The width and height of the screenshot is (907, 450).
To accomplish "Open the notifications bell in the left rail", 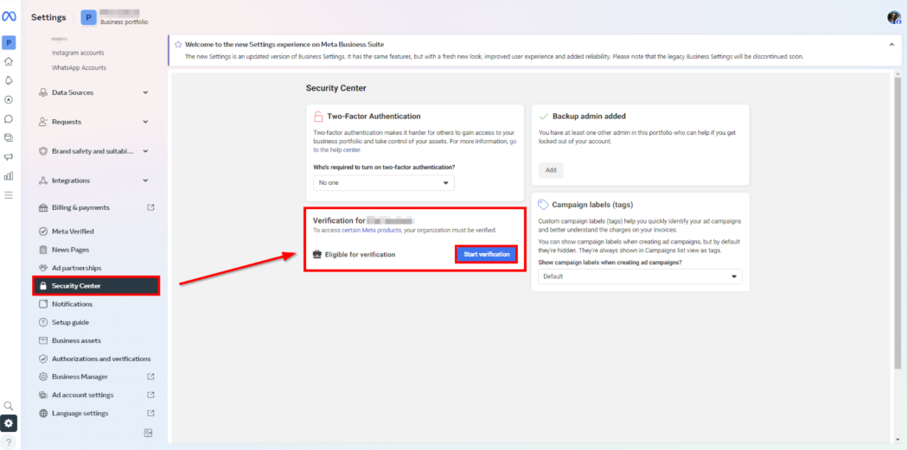I will (9, 80).
